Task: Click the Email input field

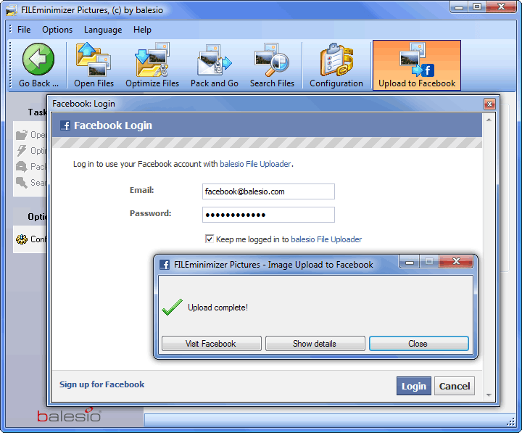Action: pos(268,191)
